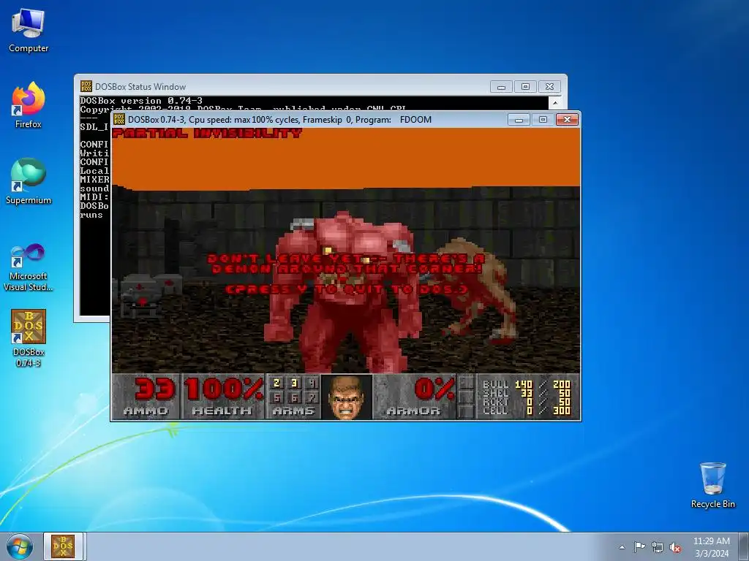Click weapon slot 3 in Arms panel
This screenshot has width=749, height=561.
[294, 383]
